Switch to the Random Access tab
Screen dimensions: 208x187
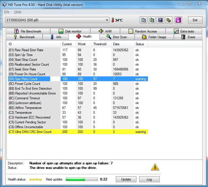pos(143,31)
